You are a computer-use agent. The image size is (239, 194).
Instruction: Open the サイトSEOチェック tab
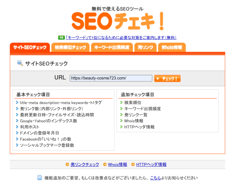point(30,47)
